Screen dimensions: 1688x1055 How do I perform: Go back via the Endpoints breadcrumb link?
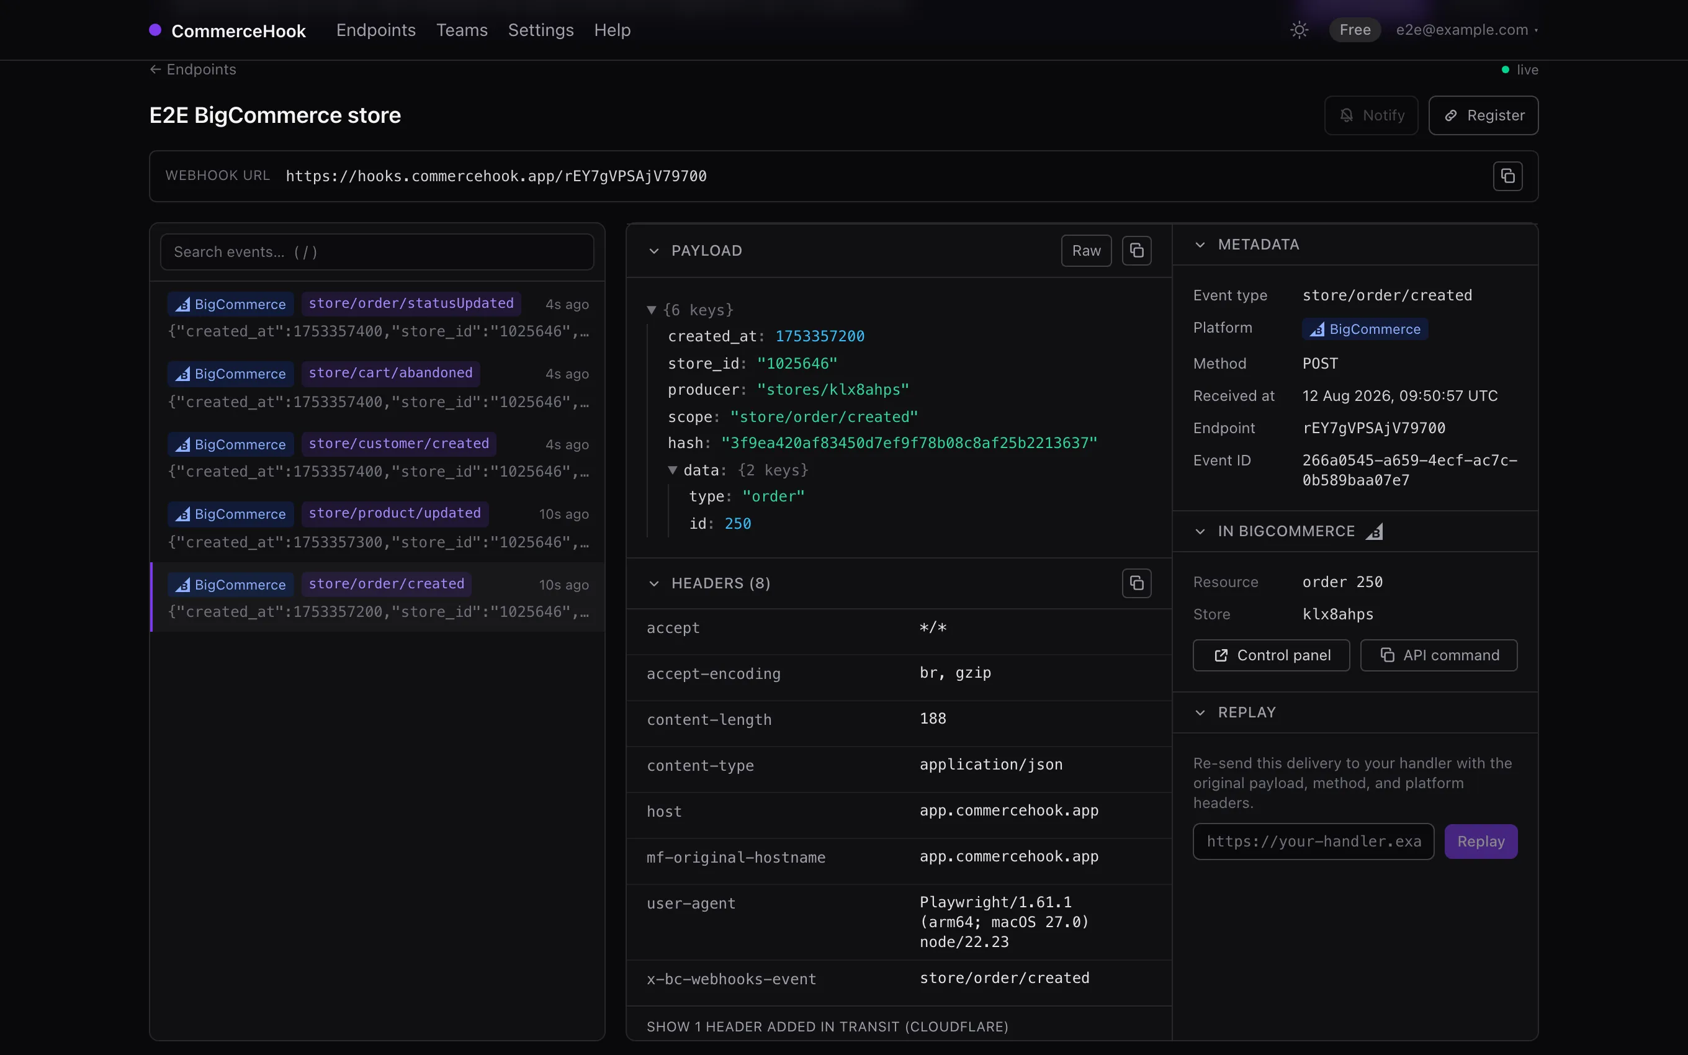click(x=193, y=70)
